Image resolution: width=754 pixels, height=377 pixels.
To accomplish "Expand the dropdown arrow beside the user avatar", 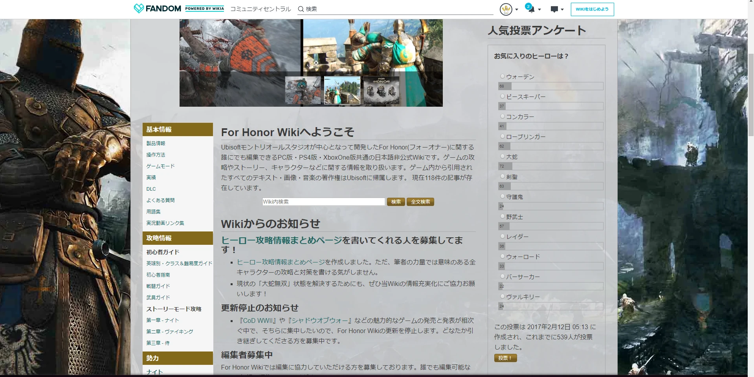I will (x=517, y=9).
